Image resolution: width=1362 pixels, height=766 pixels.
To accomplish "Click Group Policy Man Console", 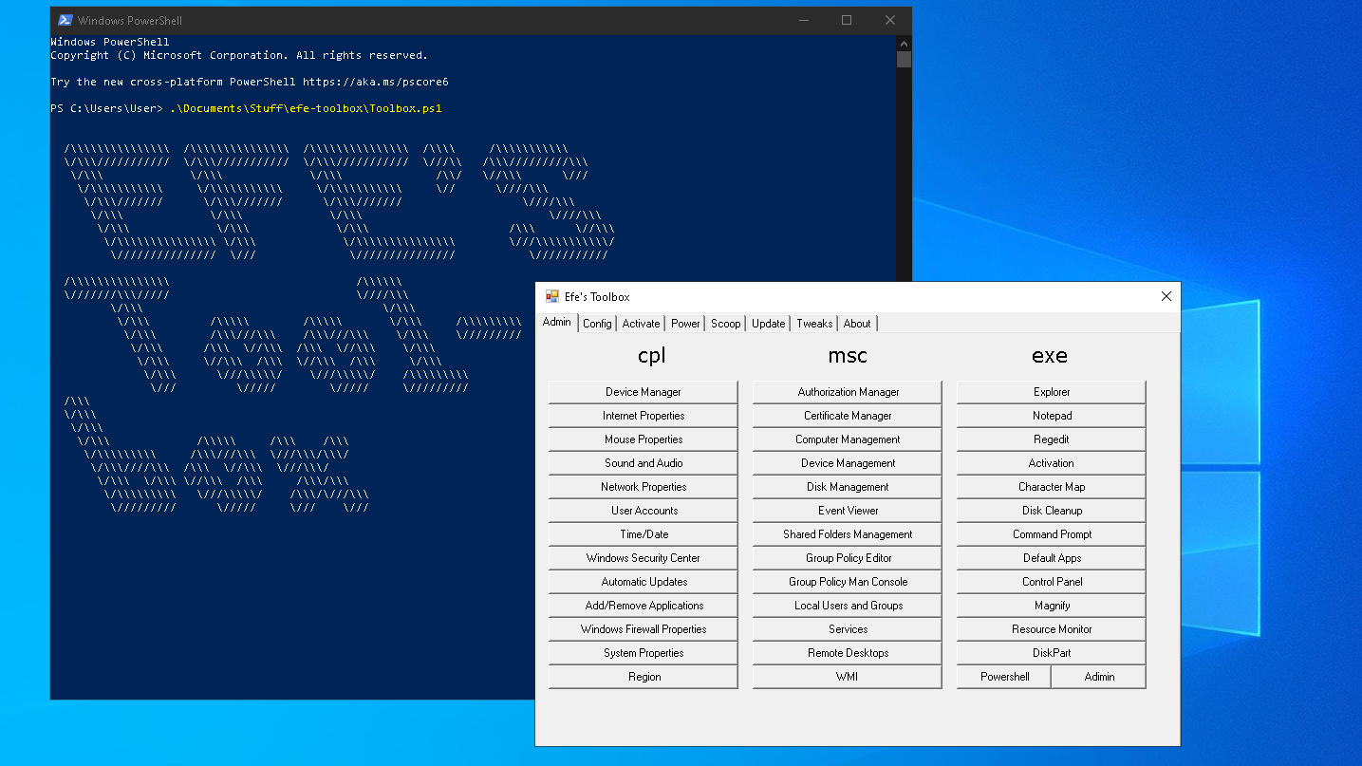I will tap(848, 582).
